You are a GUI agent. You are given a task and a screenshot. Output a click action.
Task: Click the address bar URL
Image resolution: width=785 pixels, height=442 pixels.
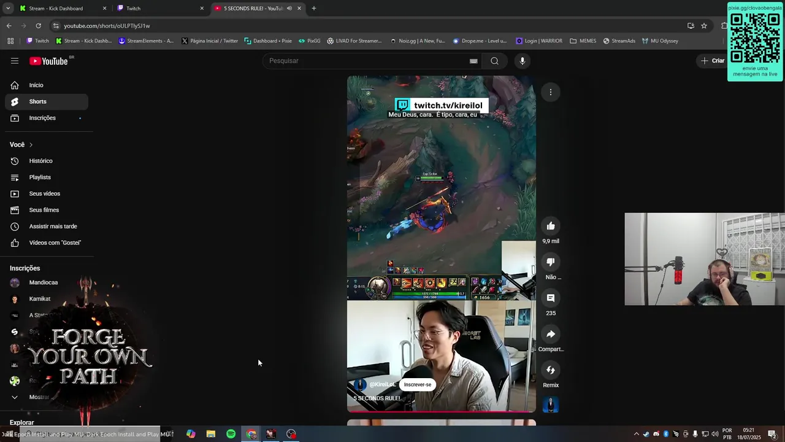[x=107, y=26]
